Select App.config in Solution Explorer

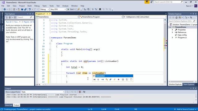point(182,35)
